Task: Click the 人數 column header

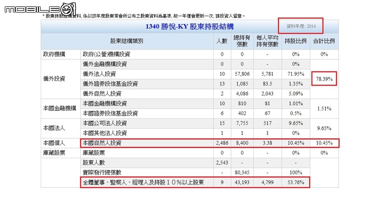Action: pos(222,41)
